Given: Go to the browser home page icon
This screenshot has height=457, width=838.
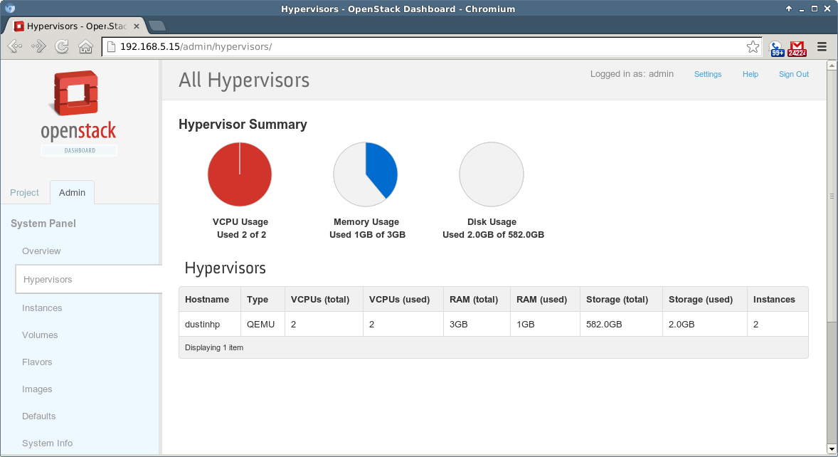Looking at the screenshot, I should [85, 47].
